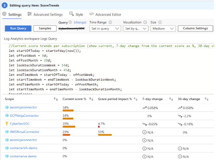Viewport: 216px width, 160px height.
Task: Click the cube icon beside AWSNinjaConnector
Action: coord(7,132)
